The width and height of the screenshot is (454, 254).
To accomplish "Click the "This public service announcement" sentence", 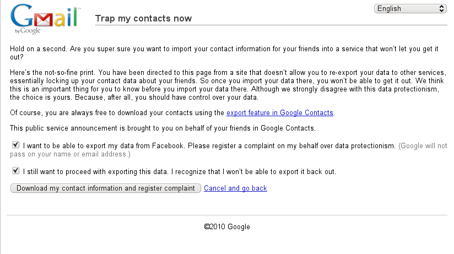I will (163, 128).
